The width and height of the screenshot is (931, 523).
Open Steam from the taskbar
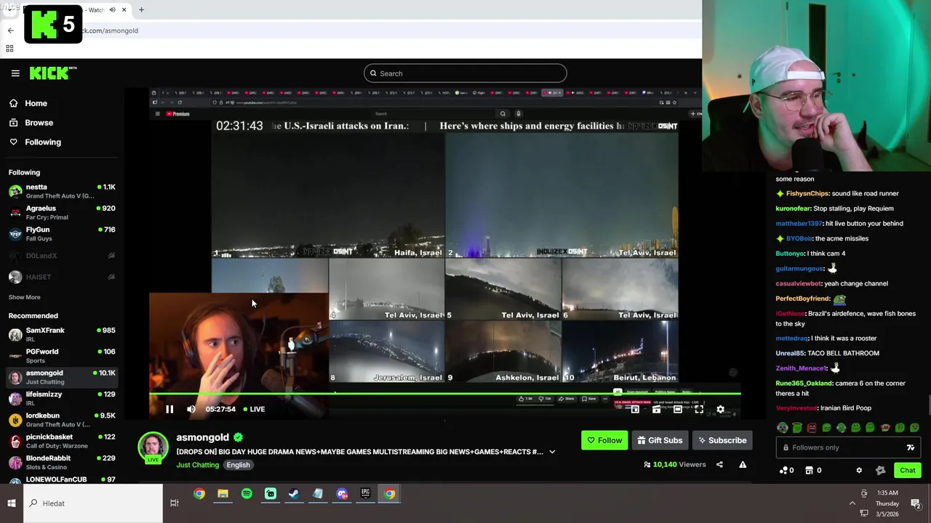294,494
